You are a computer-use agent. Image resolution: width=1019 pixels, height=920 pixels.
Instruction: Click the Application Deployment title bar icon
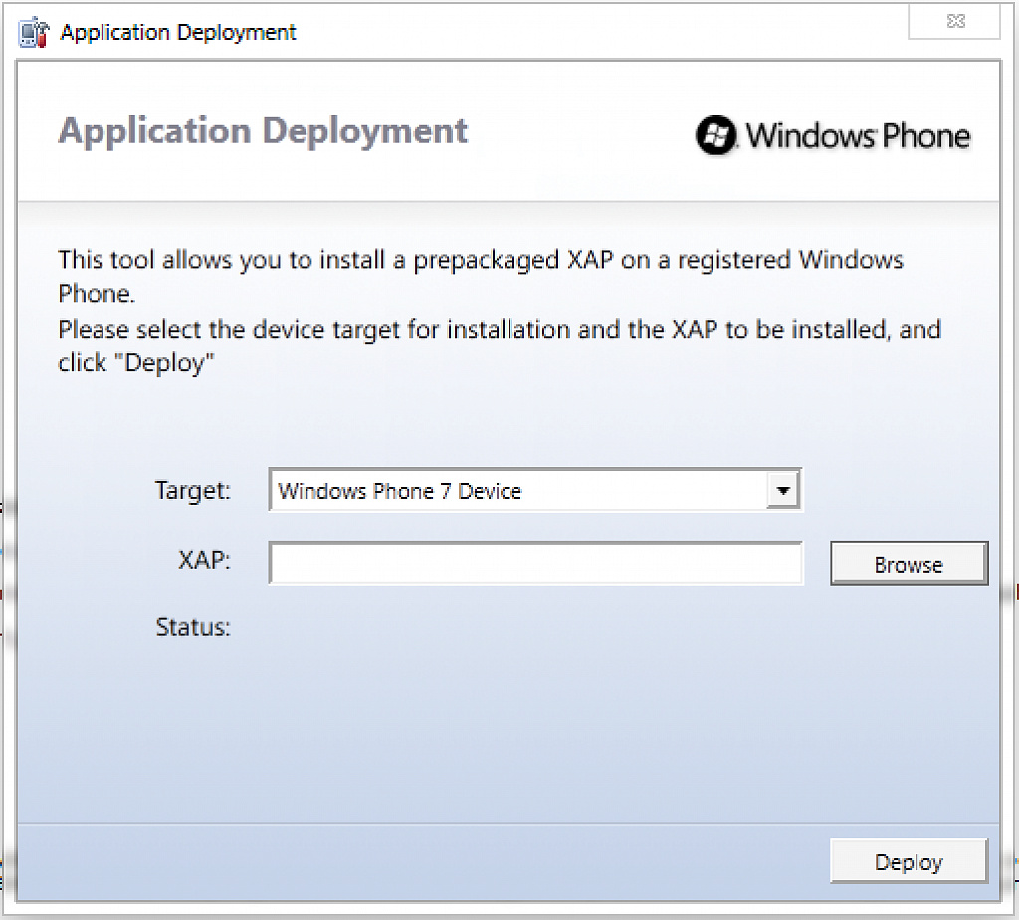[34, 33]
